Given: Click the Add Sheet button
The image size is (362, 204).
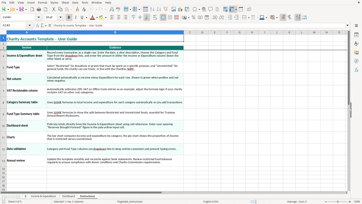Looking at the screenshot, I should (x=25, y=196).
